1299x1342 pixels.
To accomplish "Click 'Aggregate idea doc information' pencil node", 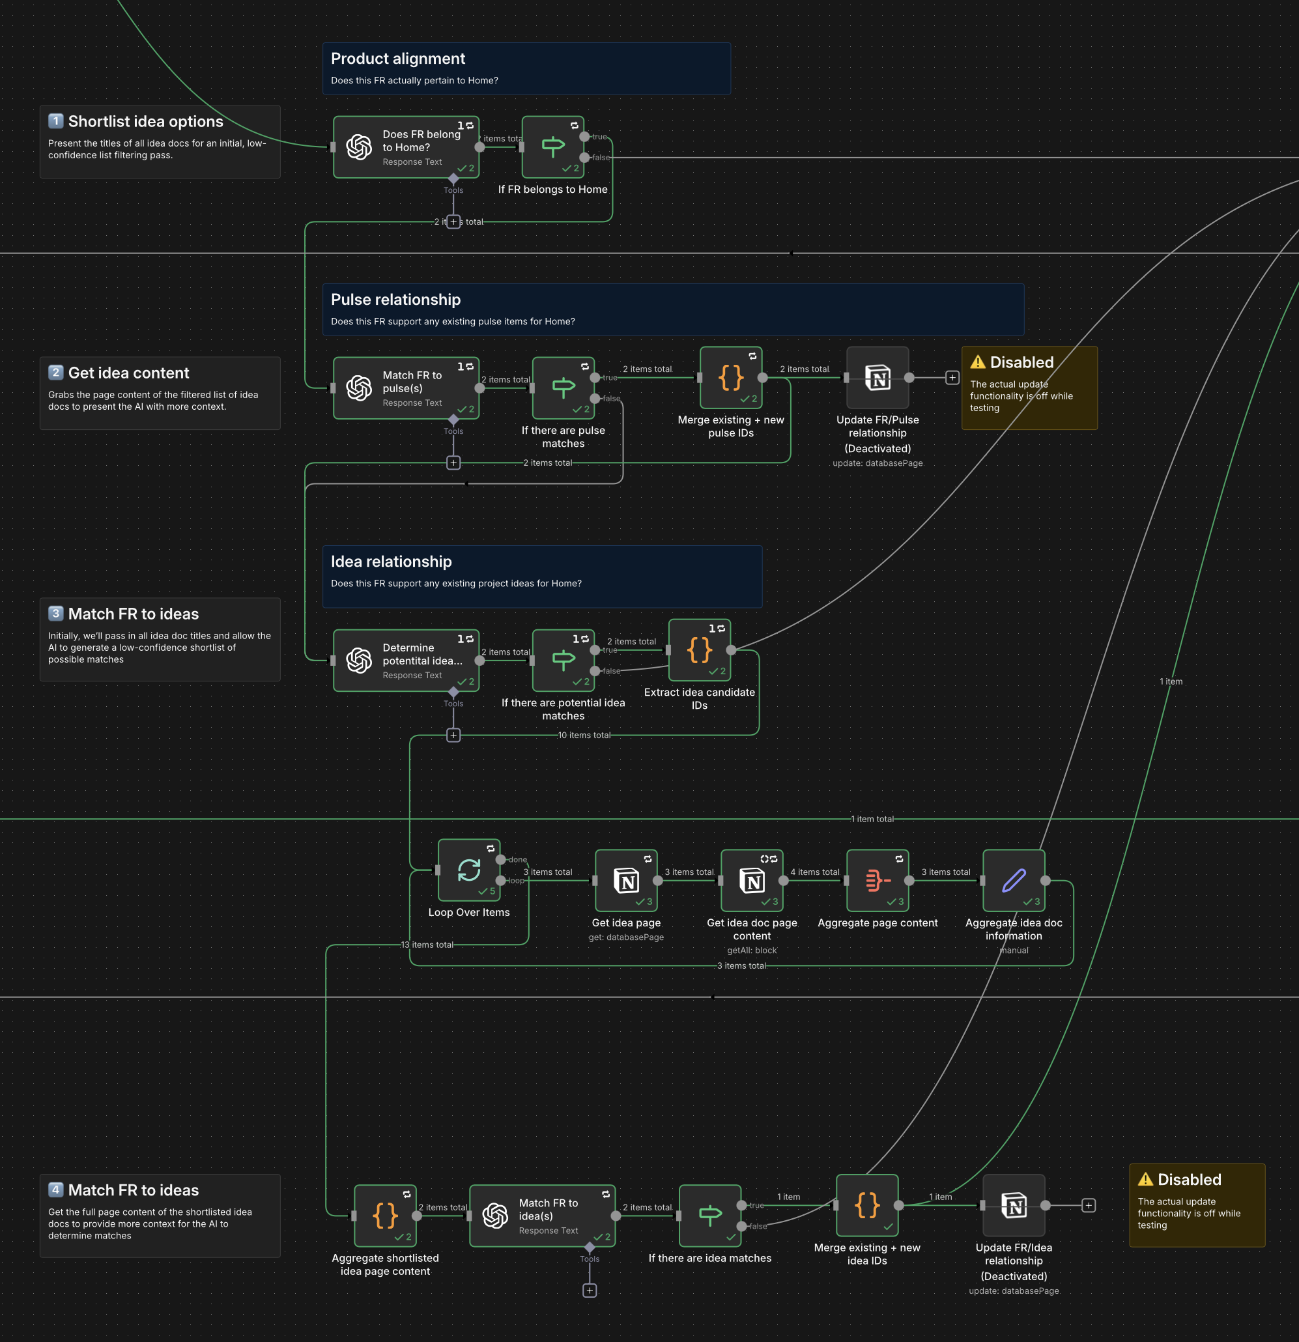I will [x=1014, y=881].
